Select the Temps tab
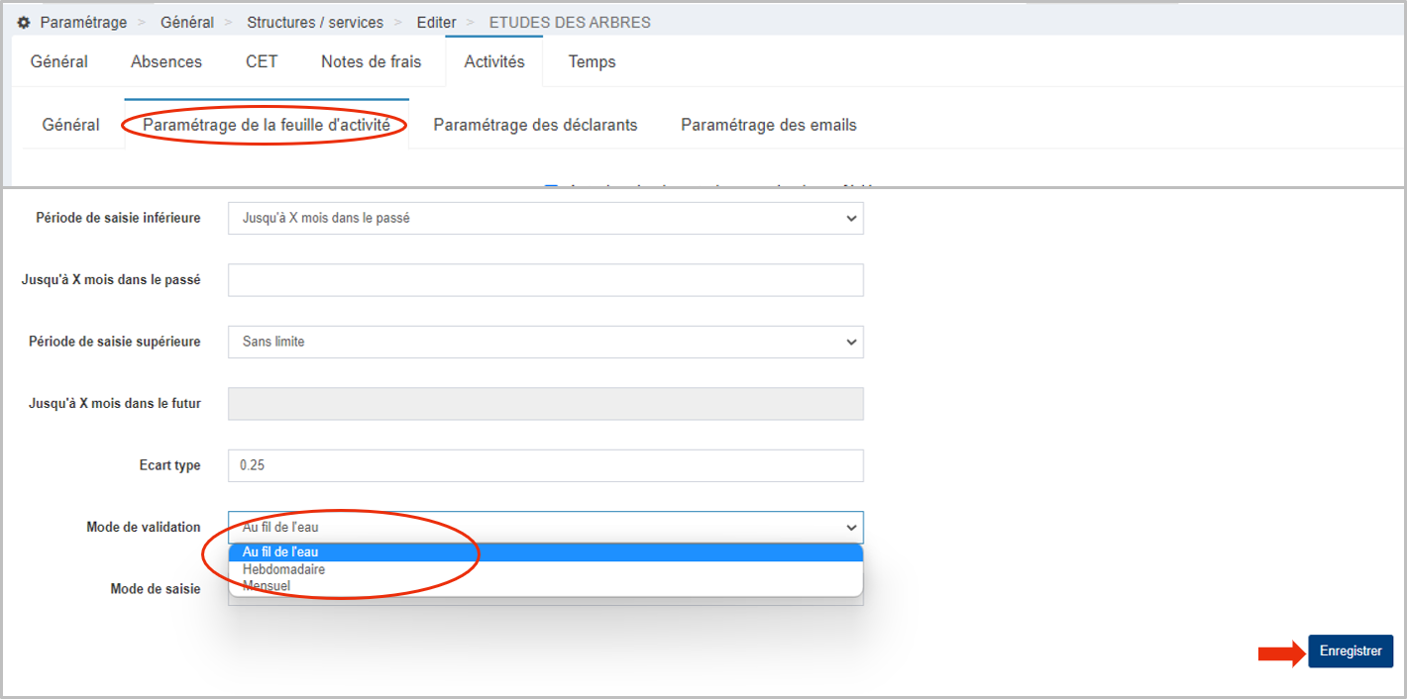Image resolution: width=1407 pixels, height=699 pixels. [592, 61]
